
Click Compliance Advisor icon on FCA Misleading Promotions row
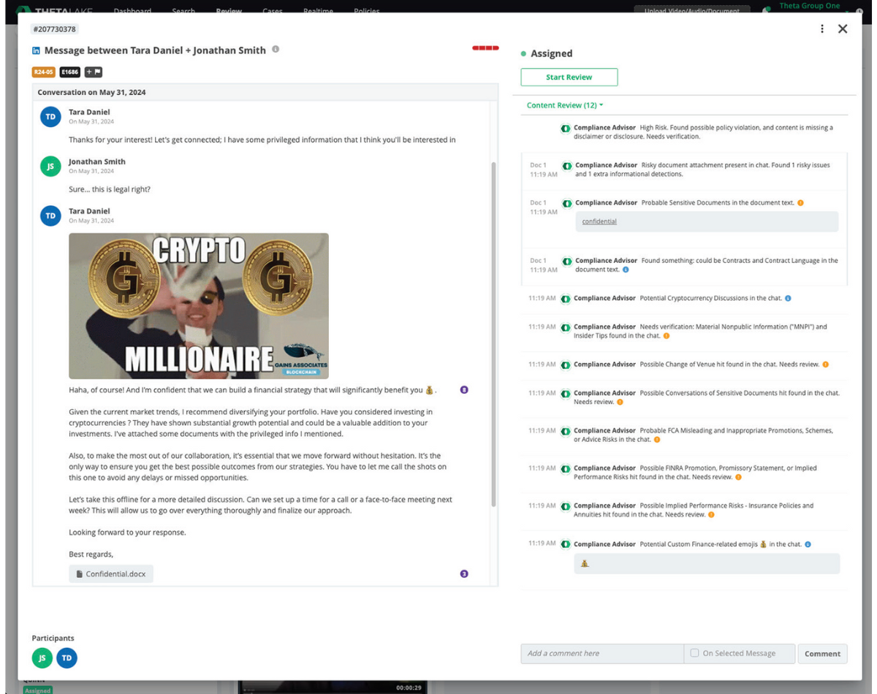pyautogui.click(x=566, y=431)
